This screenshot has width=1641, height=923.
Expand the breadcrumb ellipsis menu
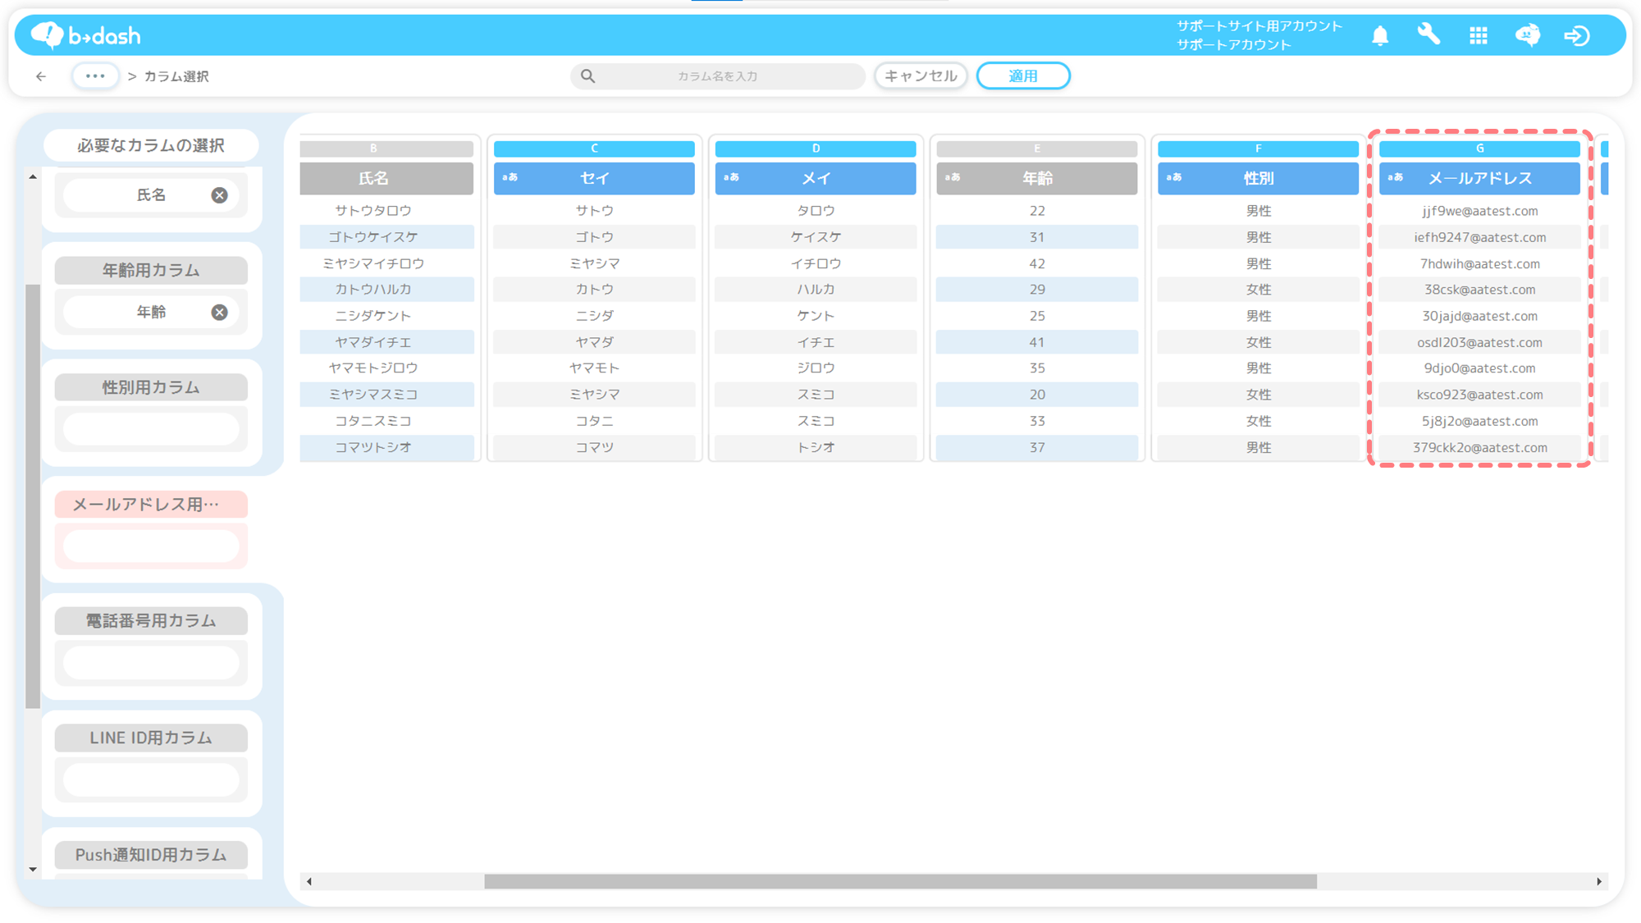(95, 76)
